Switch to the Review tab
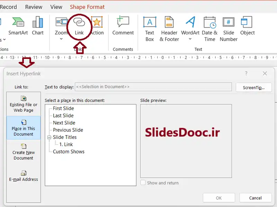The height and width of the screenshot is (207, 277). tap(34, 7)
